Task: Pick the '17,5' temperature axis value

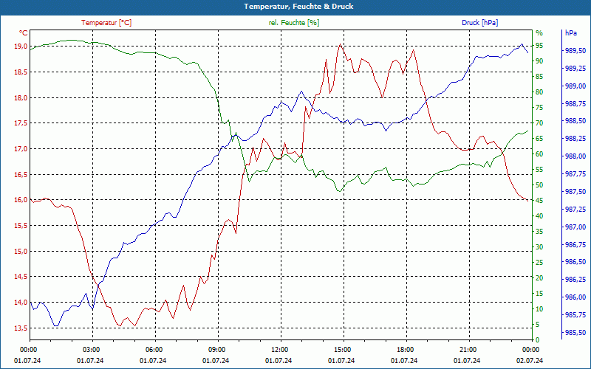Action: click(21, 123)
